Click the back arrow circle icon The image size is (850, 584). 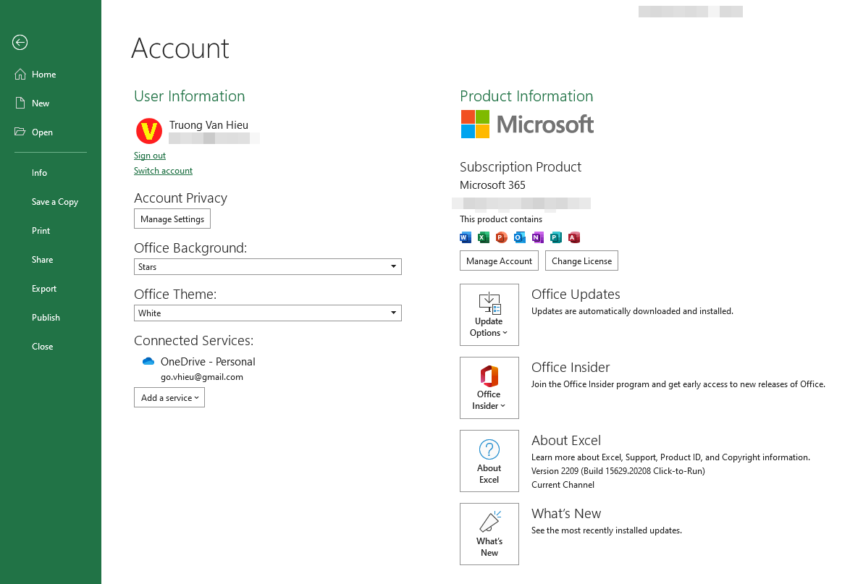(20, 42)
